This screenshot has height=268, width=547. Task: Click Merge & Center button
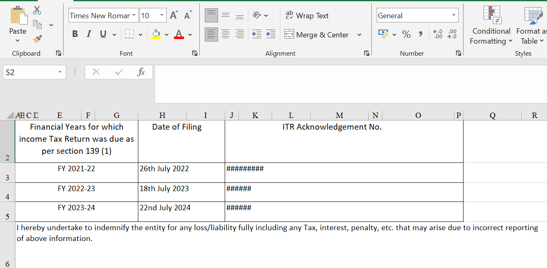(317, 34)
